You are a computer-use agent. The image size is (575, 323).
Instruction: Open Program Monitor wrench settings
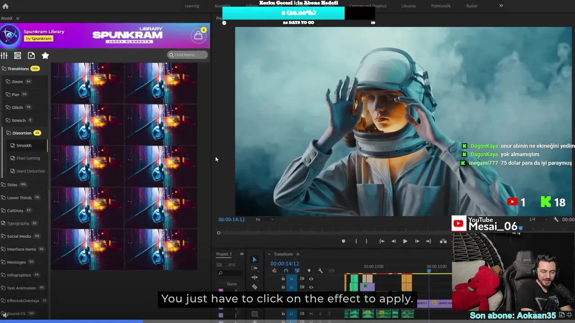tap(556, 219)
